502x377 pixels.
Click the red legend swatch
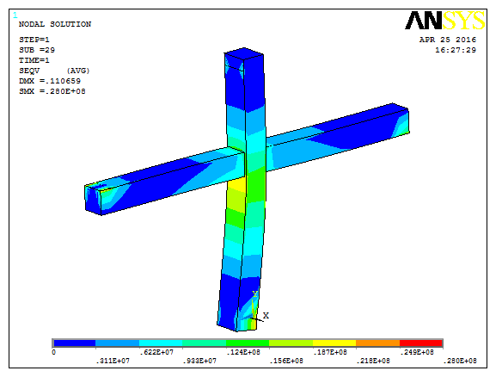coord(420,343)
